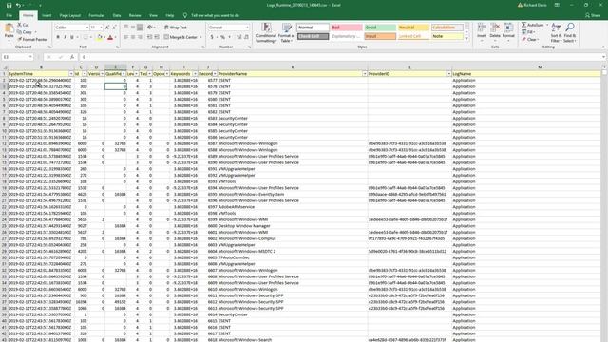
Task: Apply Accounting dollar number format
Action: (212, 37)
